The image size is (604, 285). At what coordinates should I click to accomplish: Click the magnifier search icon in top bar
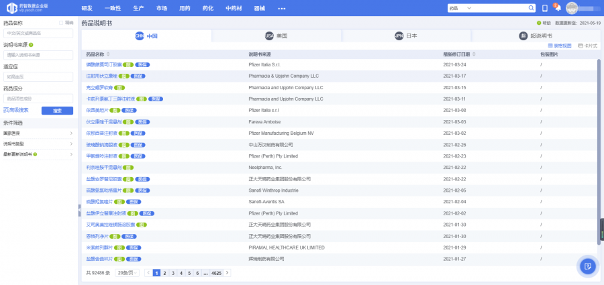point(531,8)
